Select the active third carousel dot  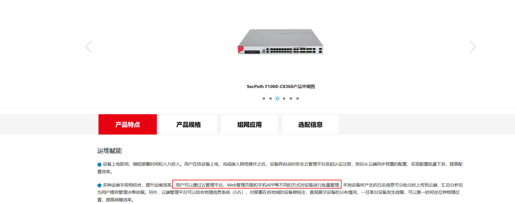(277, 99)
